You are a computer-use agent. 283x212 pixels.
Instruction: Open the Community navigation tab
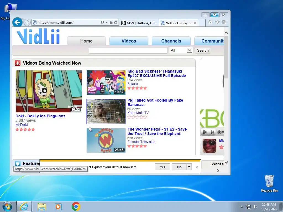(209, 41)
